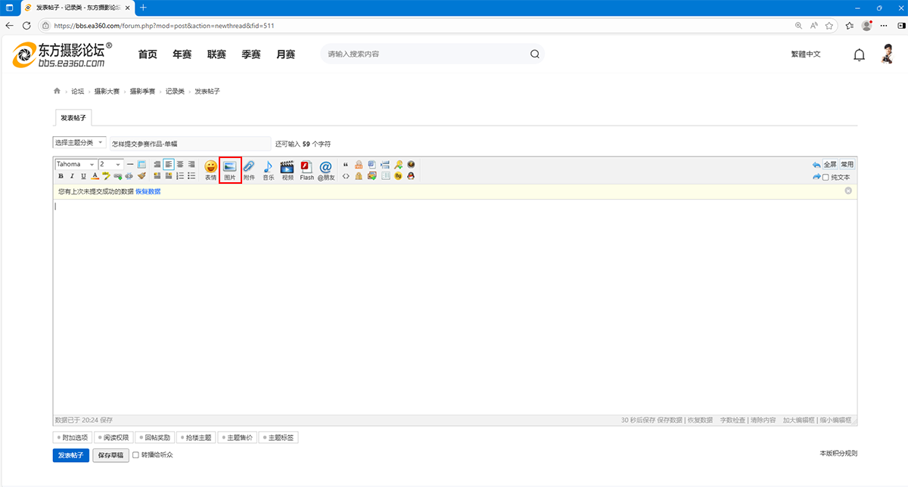Screen dimensions: 908x487
Task: Focus the forum search input field
Action: click(x=425, y=54)
